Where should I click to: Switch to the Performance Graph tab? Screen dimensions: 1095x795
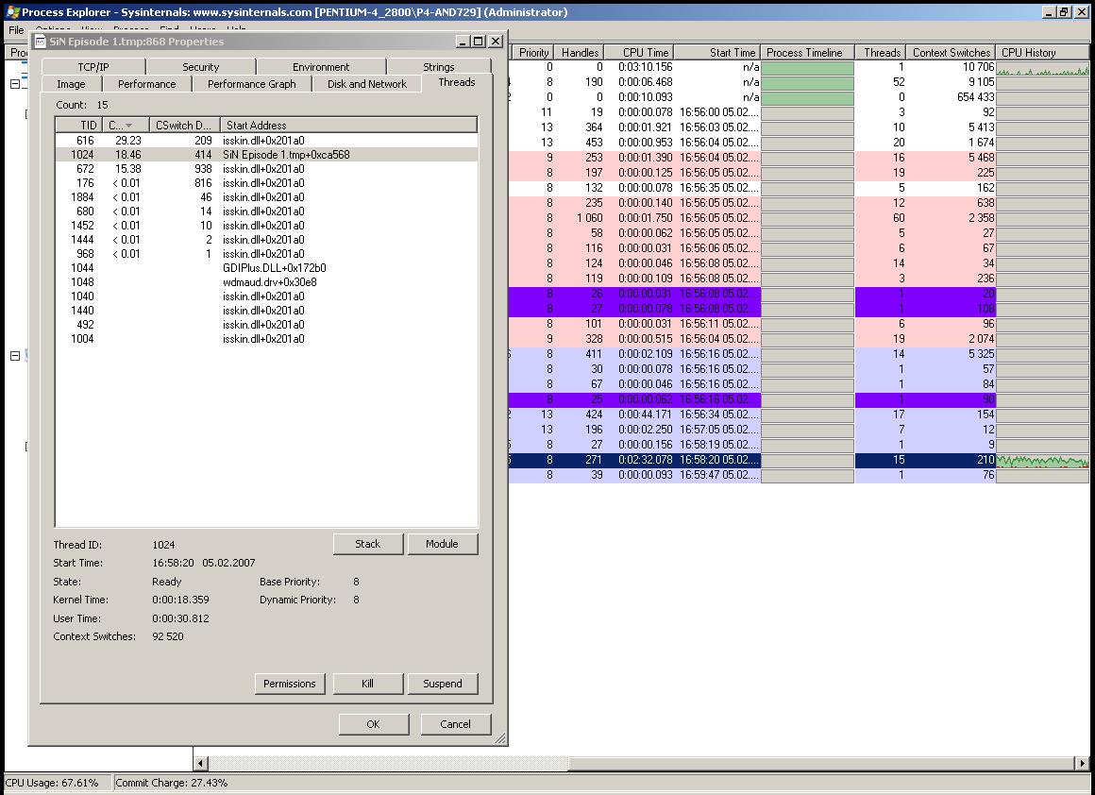pos(251,84)
